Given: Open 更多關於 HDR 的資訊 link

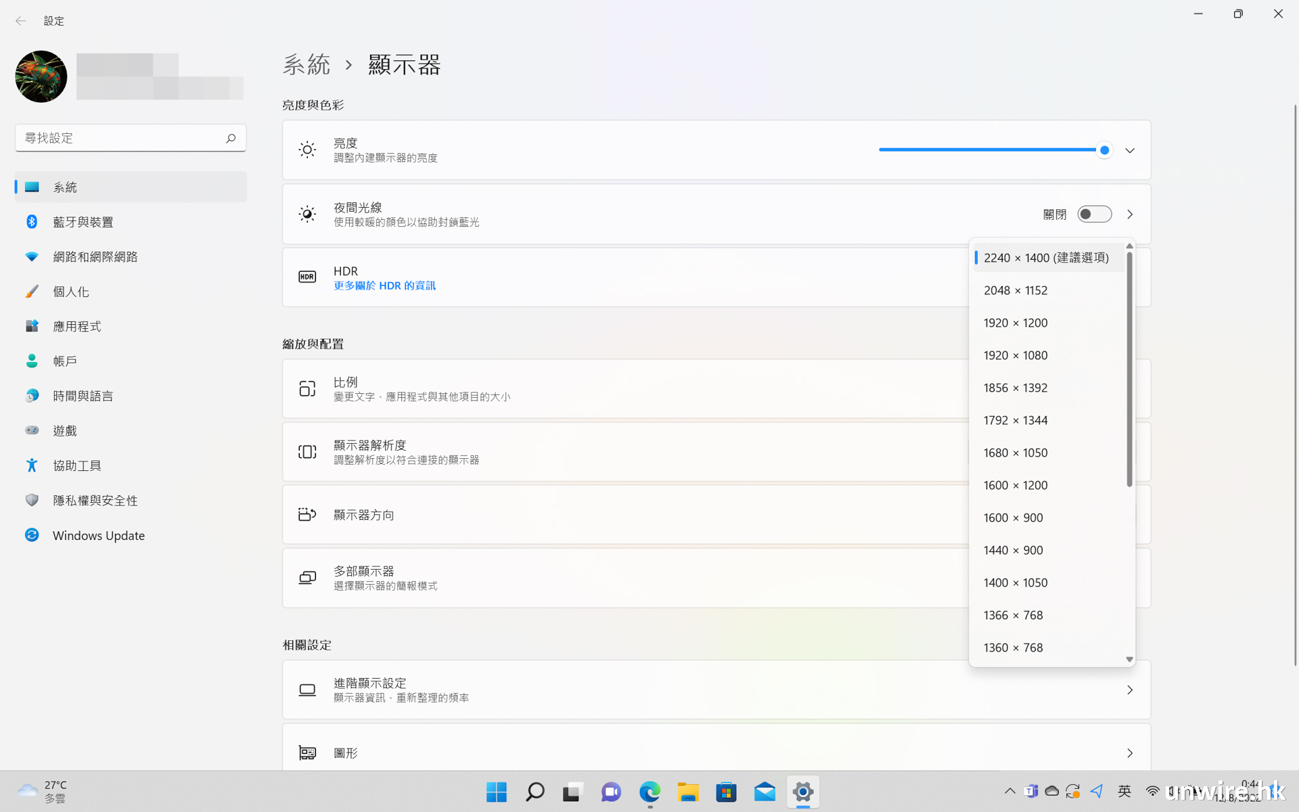Looking at the screenshot, I should click(x=384, y=286).
